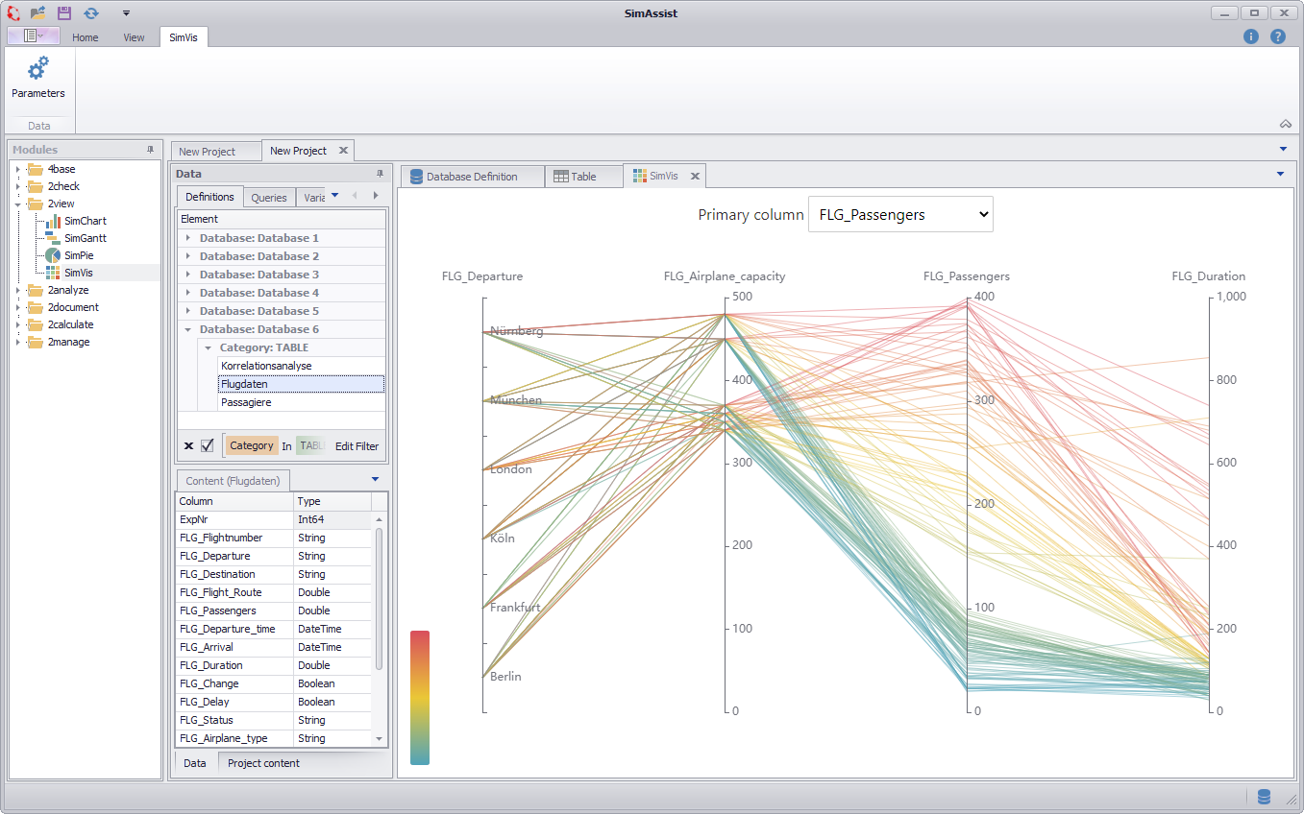
Task: Click the blue refresh arrows icon
Action: coord(91,12)
